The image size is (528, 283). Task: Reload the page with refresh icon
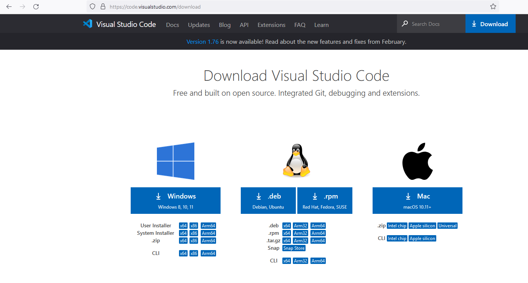36,7
